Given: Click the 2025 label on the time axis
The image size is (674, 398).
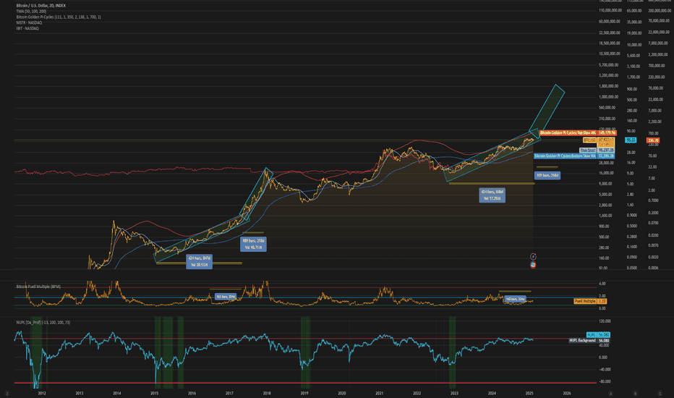Looking at the screenshot, I should [x=529, y=393].
